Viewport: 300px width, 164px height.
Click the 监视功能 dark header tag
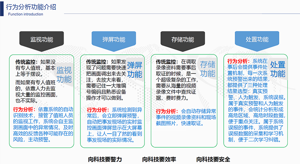pyautogui.click(x=41, y=41)
